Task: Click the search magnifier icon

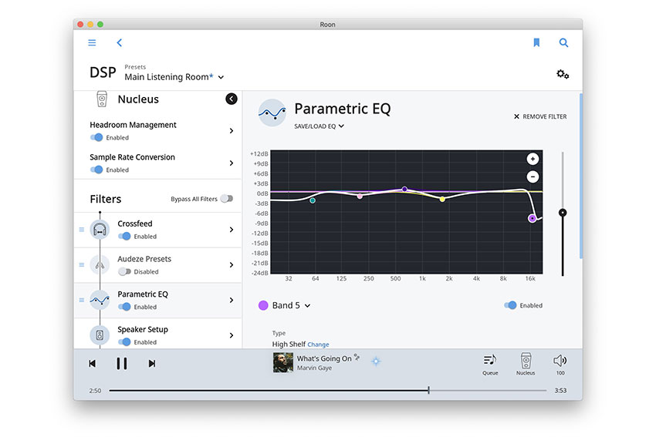Action: pos(563,43)
